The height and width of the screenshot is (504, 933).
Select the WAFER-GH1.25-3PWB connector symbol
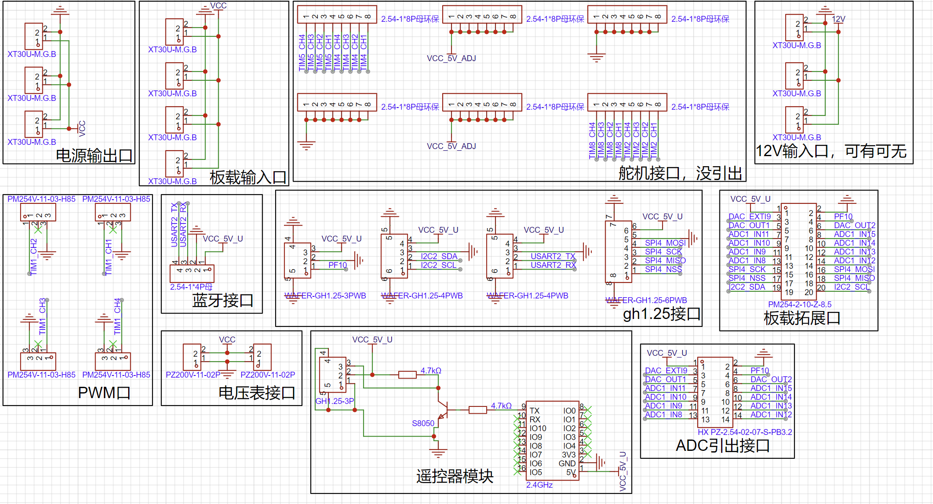point(297,260)
